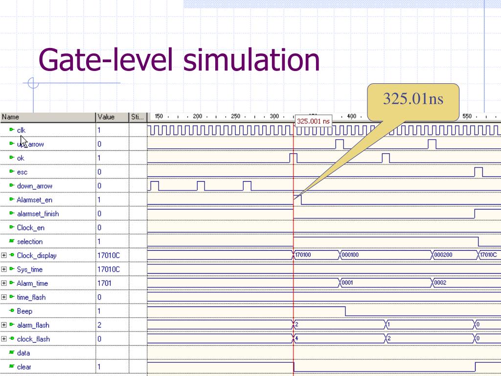The width and height of the screenshot is (501, 376).
Task: Select the Alarm_time signal name
Action: (32, 283)
